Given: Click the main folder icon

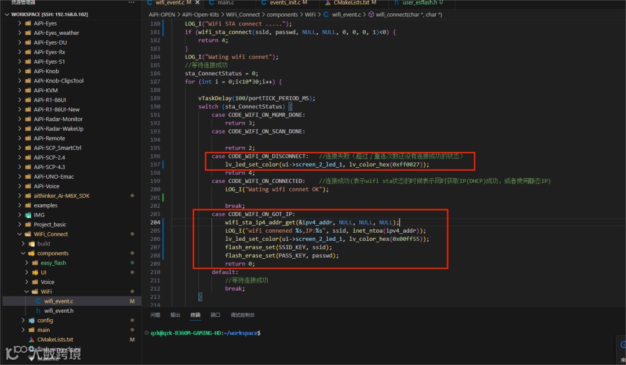Looking at the screenshot, I should tap(31, 330).
